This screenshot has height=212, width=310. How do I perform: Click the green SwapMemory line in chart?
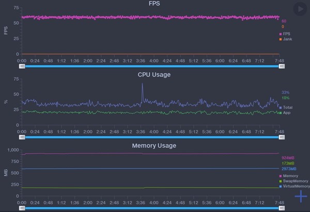[x=150, y=188]
